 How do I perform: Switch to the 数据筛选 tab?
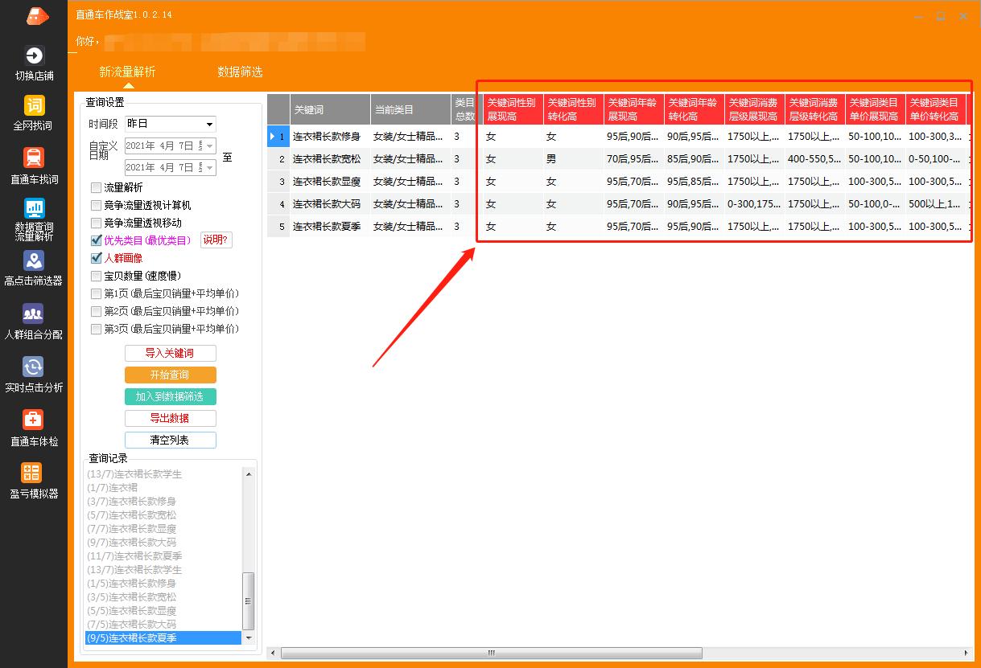(240, 72)
